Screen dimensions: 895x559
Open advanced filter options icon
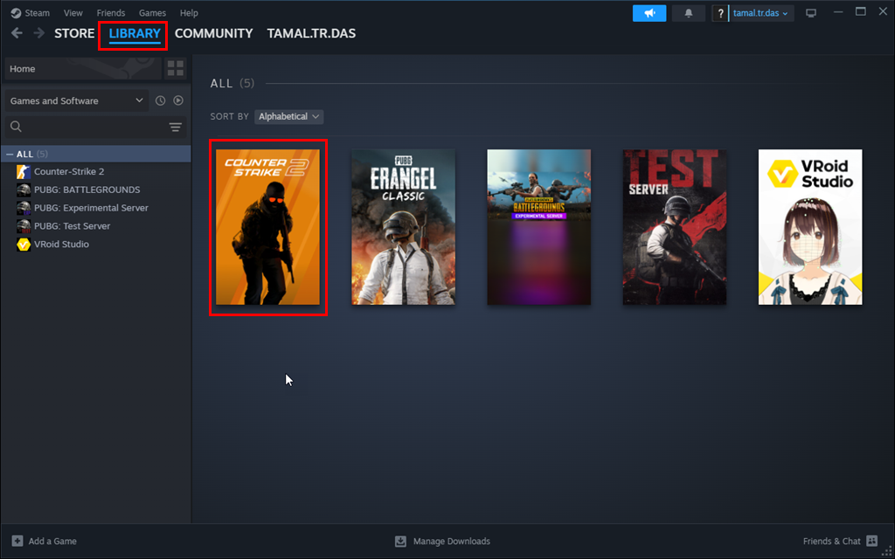click(x=175, y=127)
